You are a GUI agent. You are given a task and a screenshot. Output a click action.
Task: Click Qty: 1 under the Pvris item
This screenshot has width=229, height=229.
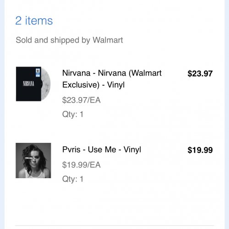73,179
